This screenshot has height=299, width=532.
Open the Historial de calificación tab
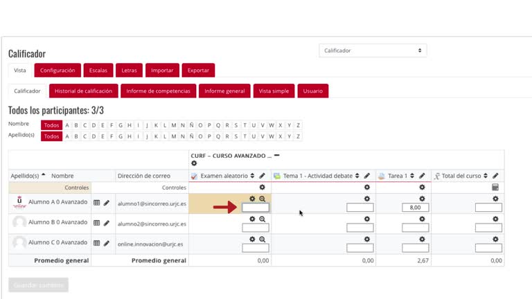(x=83, y=91)
